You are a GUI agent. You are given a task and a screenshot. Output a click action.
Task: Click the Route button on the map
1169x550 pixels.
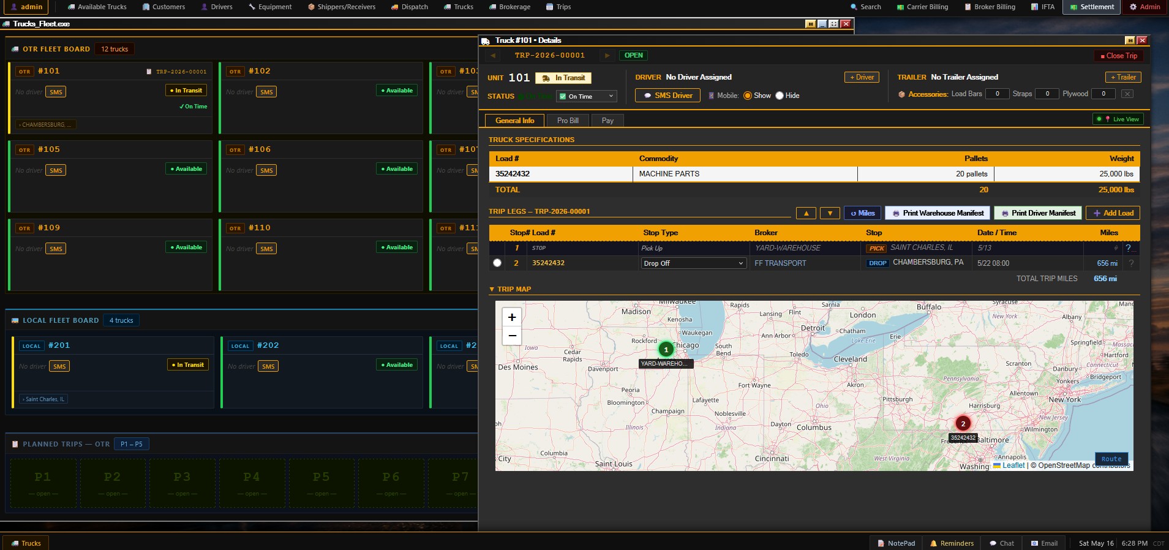tap(1111, 459)
